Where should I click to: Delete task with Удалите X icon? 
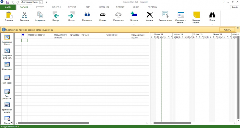click(x=149, y=15)
